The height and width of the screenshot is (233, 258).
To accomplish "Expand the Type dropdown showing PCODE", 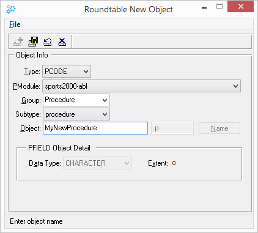I will tap(67, 72).
